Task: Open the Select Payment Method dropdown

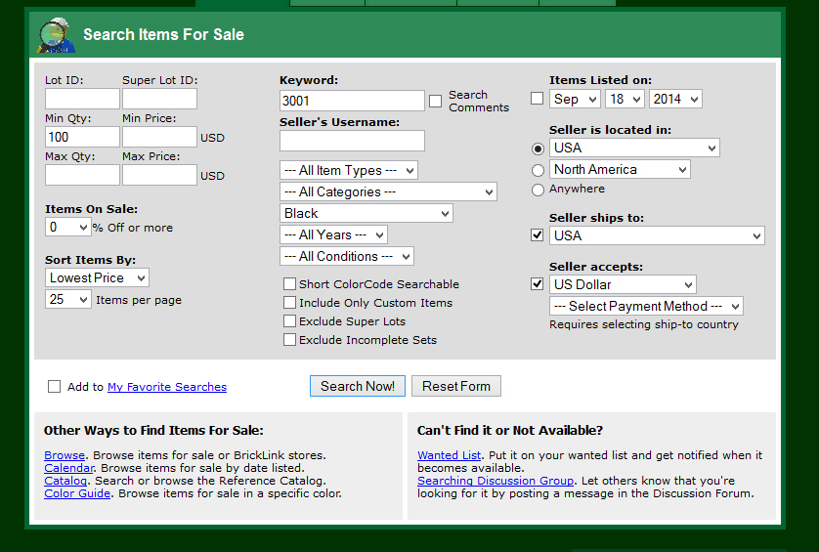Action: (646, 306)
